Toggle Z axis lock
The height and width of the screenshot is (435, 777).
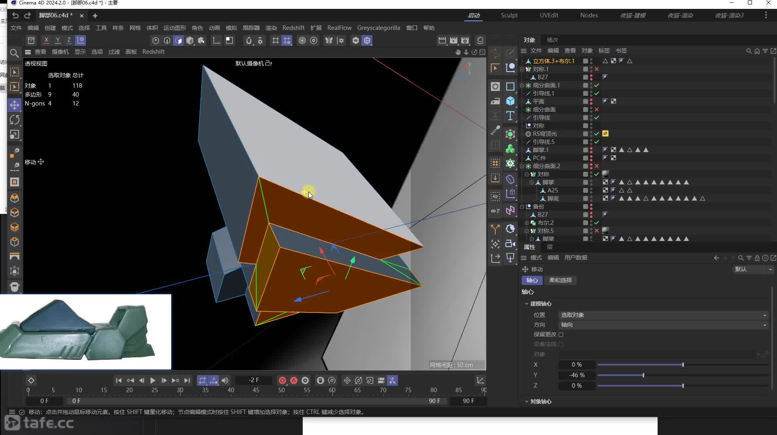click(x=69, y=40)
